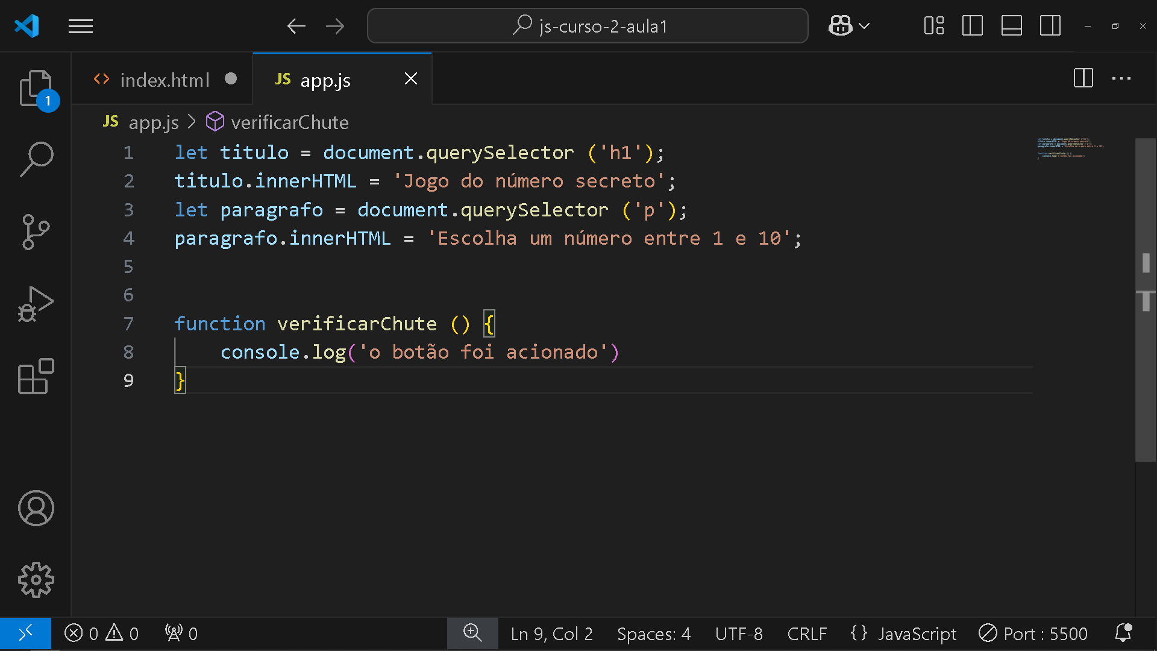This screenshot has height=651, width=1157.
Task: Click line number 7 in the gutter
Action: tap(128, 324)
